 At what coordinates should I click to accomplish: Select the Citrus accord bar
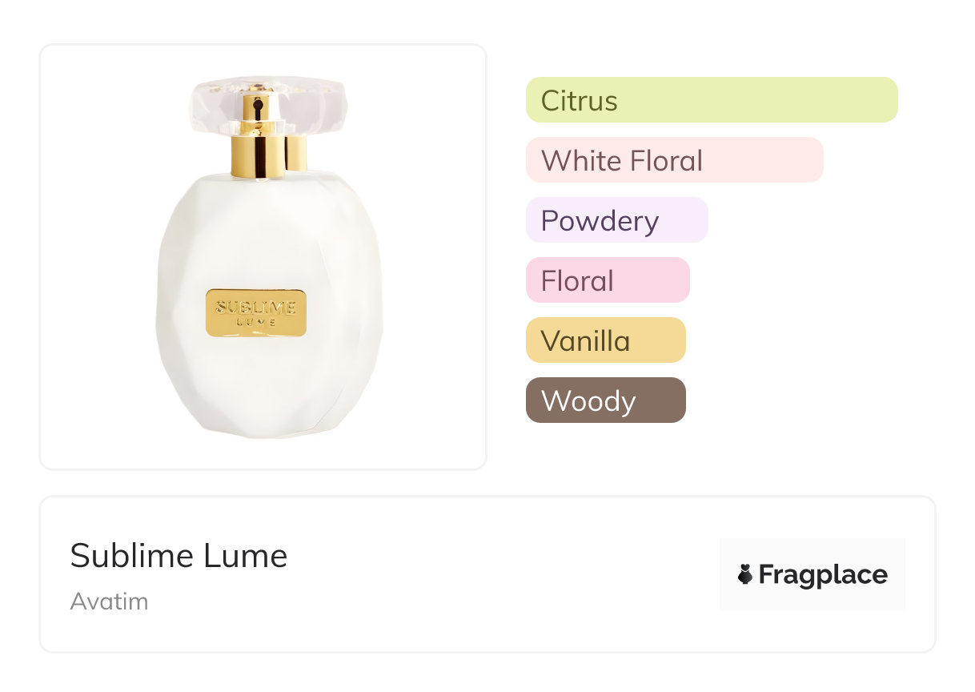coord(712,100)
